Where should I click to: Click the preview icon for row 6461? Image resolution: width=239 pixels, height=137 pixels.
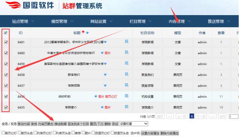127,42
